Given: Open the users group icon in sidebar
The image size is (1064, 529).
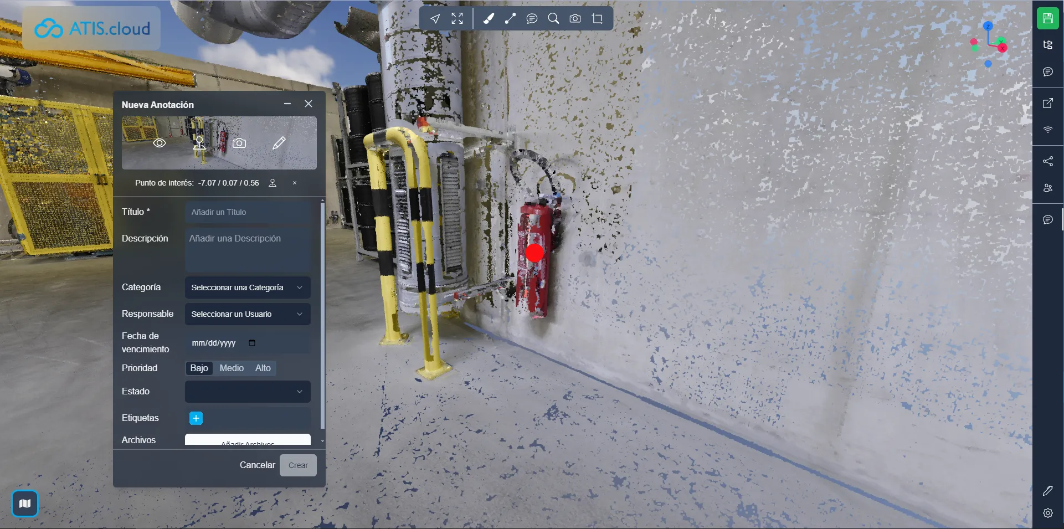Looking at the screenshot, I should pos(1047,188).
